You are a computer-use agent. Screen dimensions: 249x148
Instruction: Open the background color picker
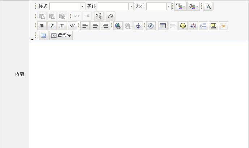pyautogui.click(x=193, y=6)
